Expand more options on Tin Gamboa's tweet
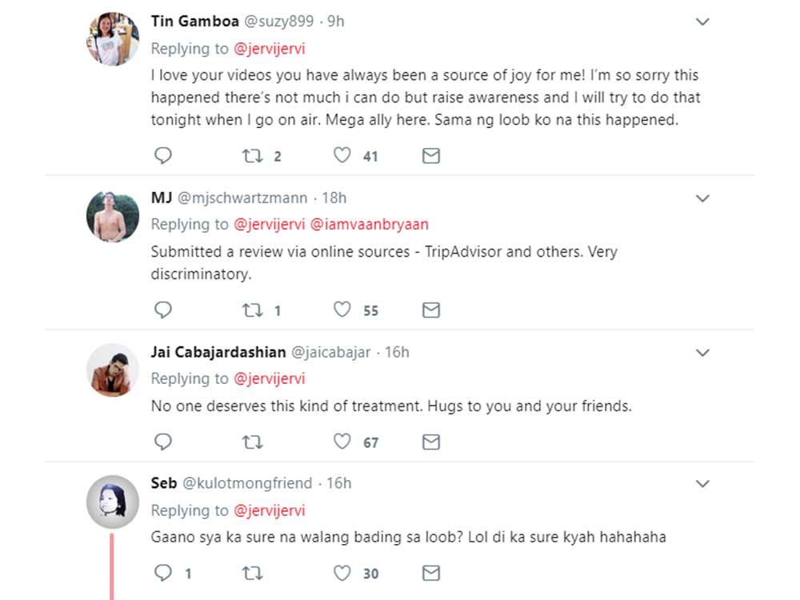 [702, 22]
